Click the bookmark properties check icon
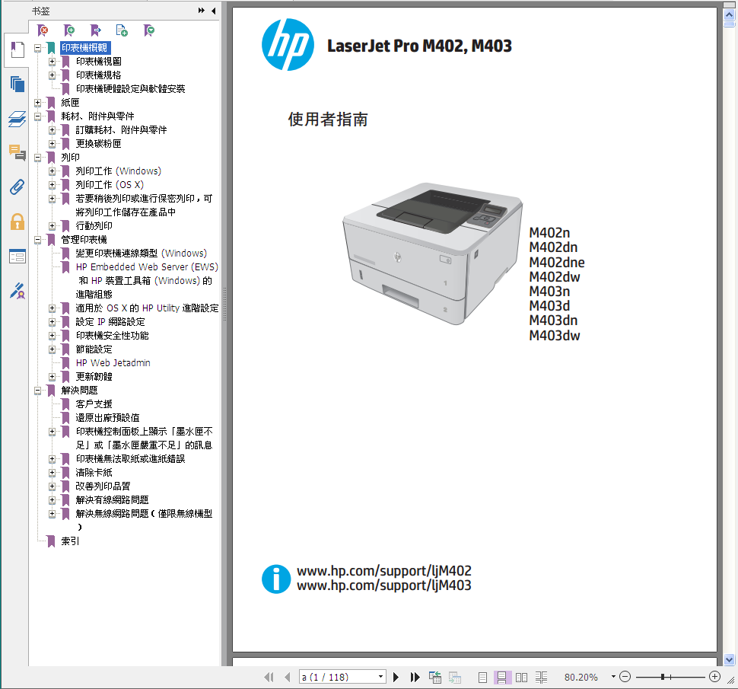The height and width of the screenshot is (689, 738). [148, 30]
